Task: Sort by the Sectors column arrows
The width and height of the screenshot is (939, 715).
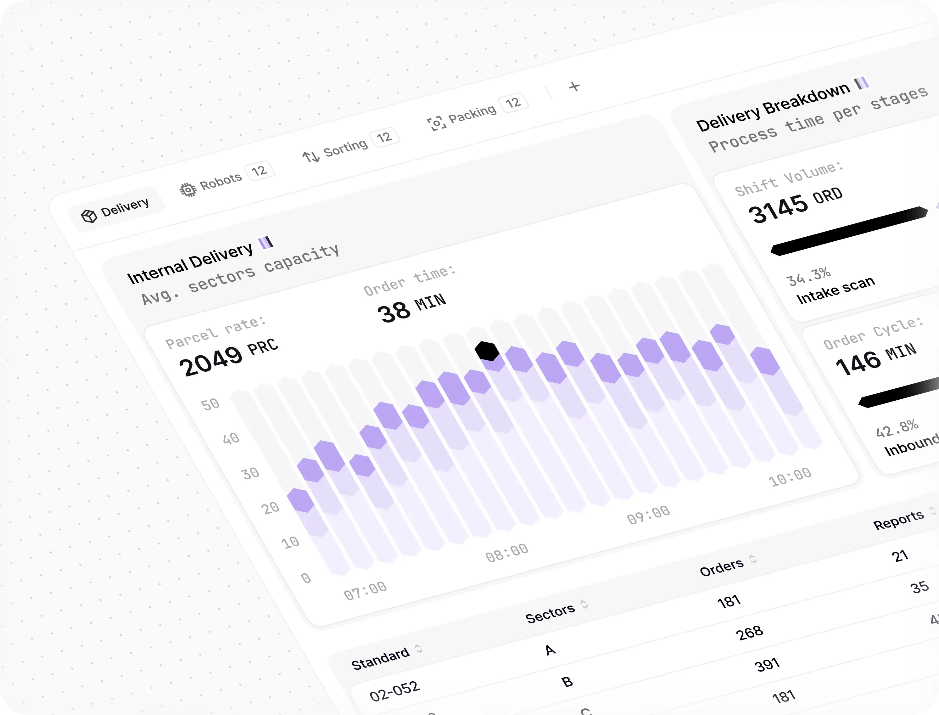Action: point(584,604)
